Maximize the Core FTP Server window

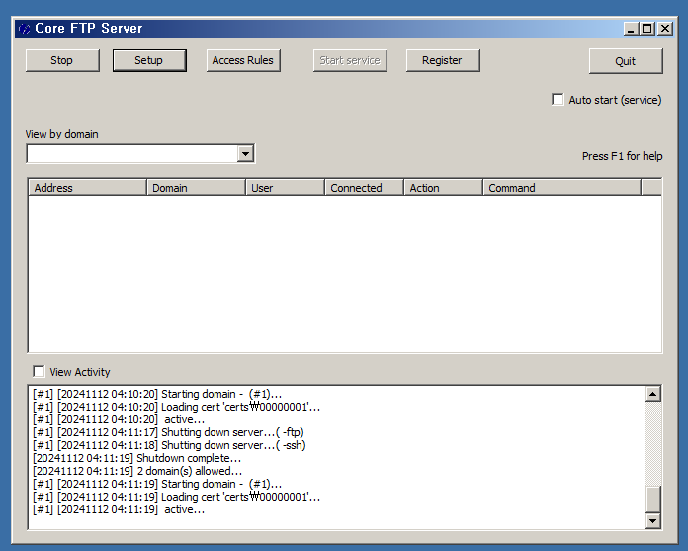point(647,29)
